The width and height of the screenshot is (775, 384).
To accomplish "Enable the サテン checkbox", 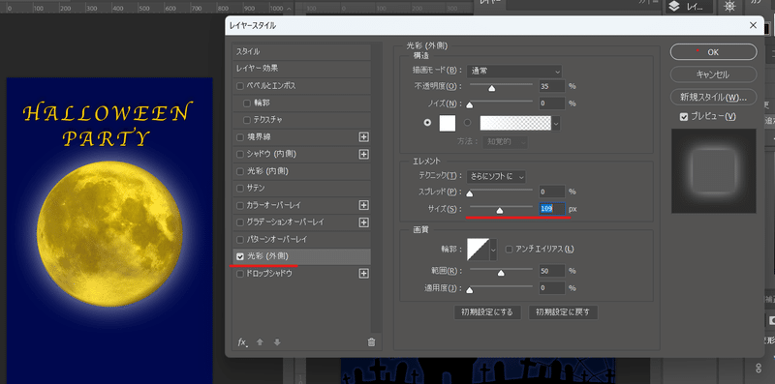I will pos(240,188).
